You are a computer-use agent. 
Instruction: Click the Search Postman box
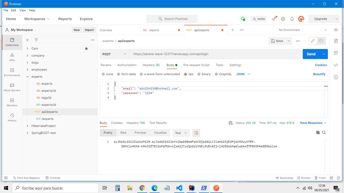(172, 19)
